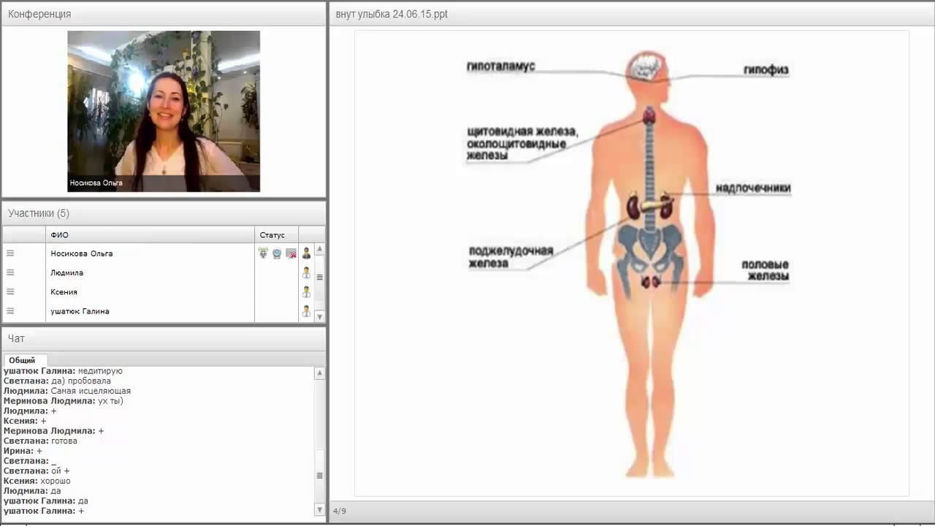Click the половые железы label on slide
Viewport: 935px width, 526px height.
click(766, 270)
